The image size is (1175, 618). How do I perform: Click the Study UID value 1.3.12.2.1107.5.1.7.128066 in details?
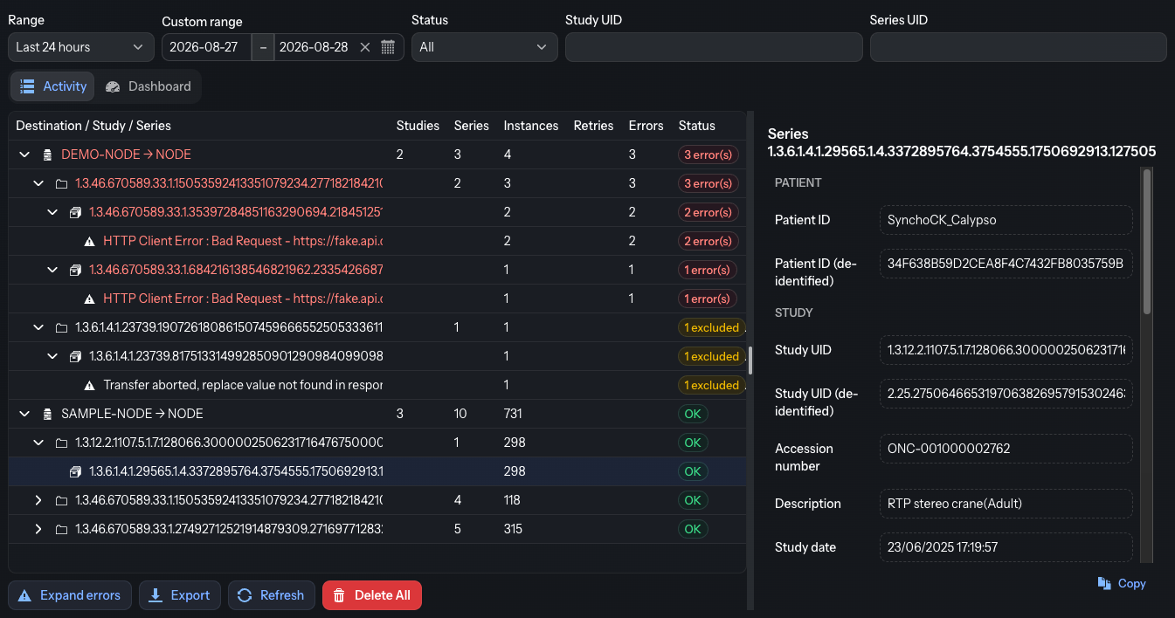pyautogui.click(x=1006, y=350)
